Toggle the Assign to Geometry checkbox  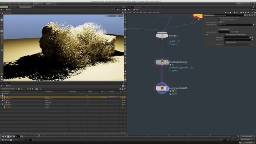coord(225,42)
